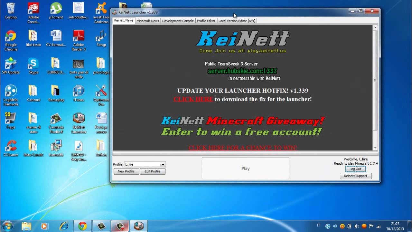Click the news panel scrollbar down arrow

pos(375,148)
